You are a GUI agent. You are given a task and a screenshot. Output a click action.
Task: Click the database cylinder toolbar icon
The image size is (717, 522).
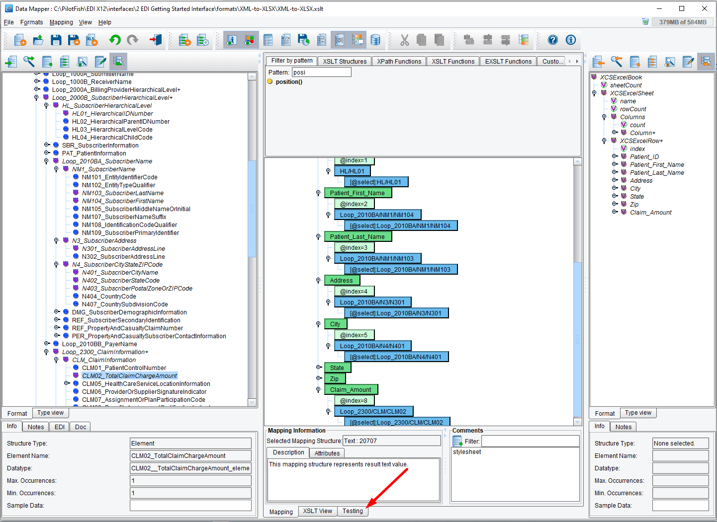375,40
